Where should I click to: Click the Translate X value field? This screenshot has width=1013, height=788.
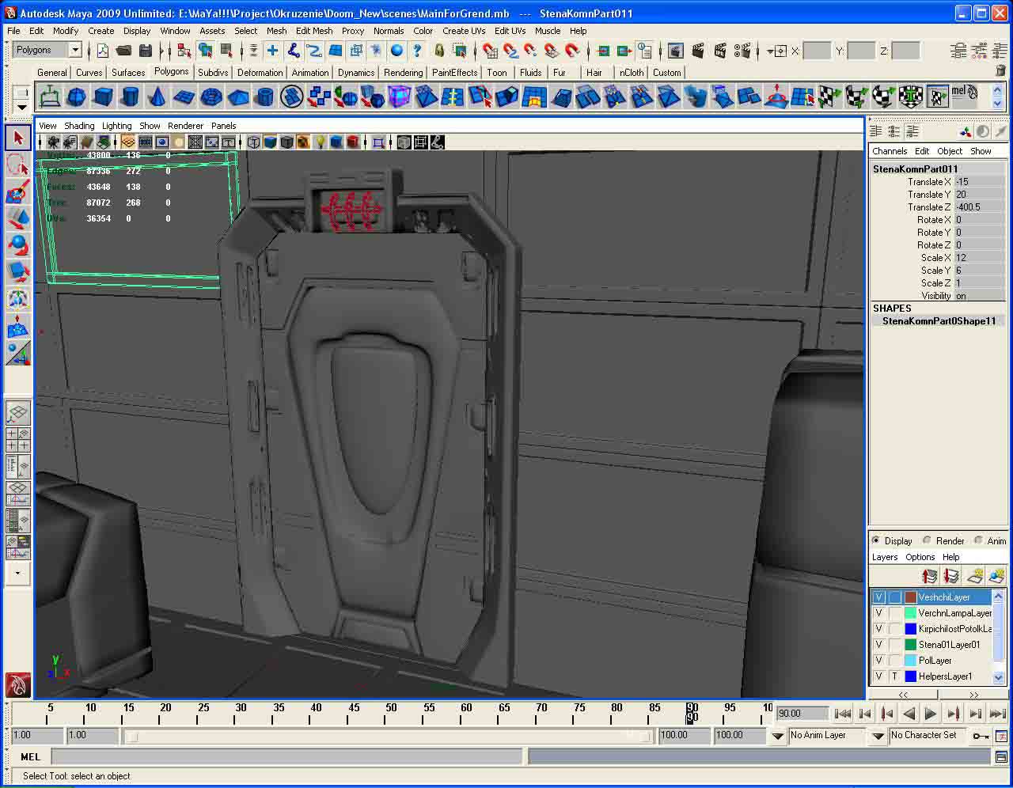point(979,181)
